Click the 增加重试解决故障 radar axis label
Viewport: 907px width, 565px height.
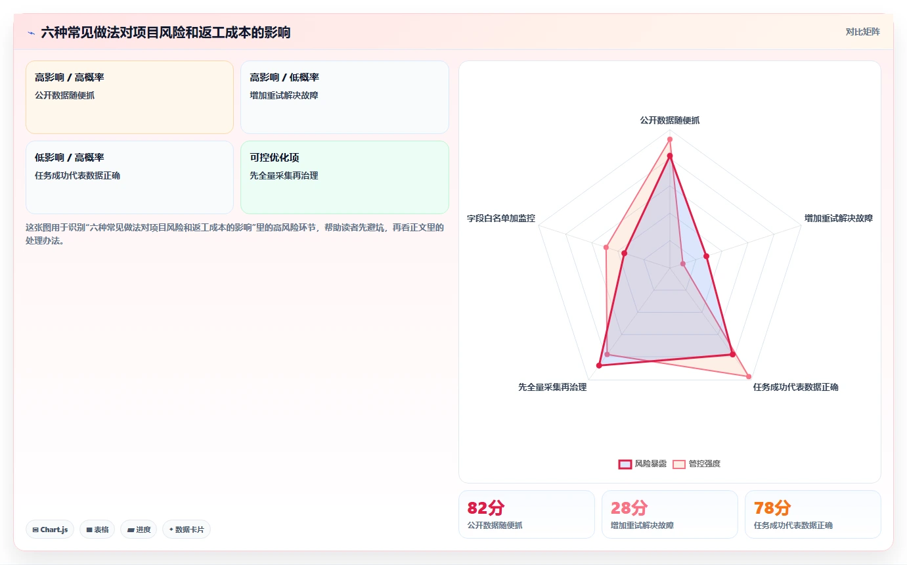coord(839,218)
